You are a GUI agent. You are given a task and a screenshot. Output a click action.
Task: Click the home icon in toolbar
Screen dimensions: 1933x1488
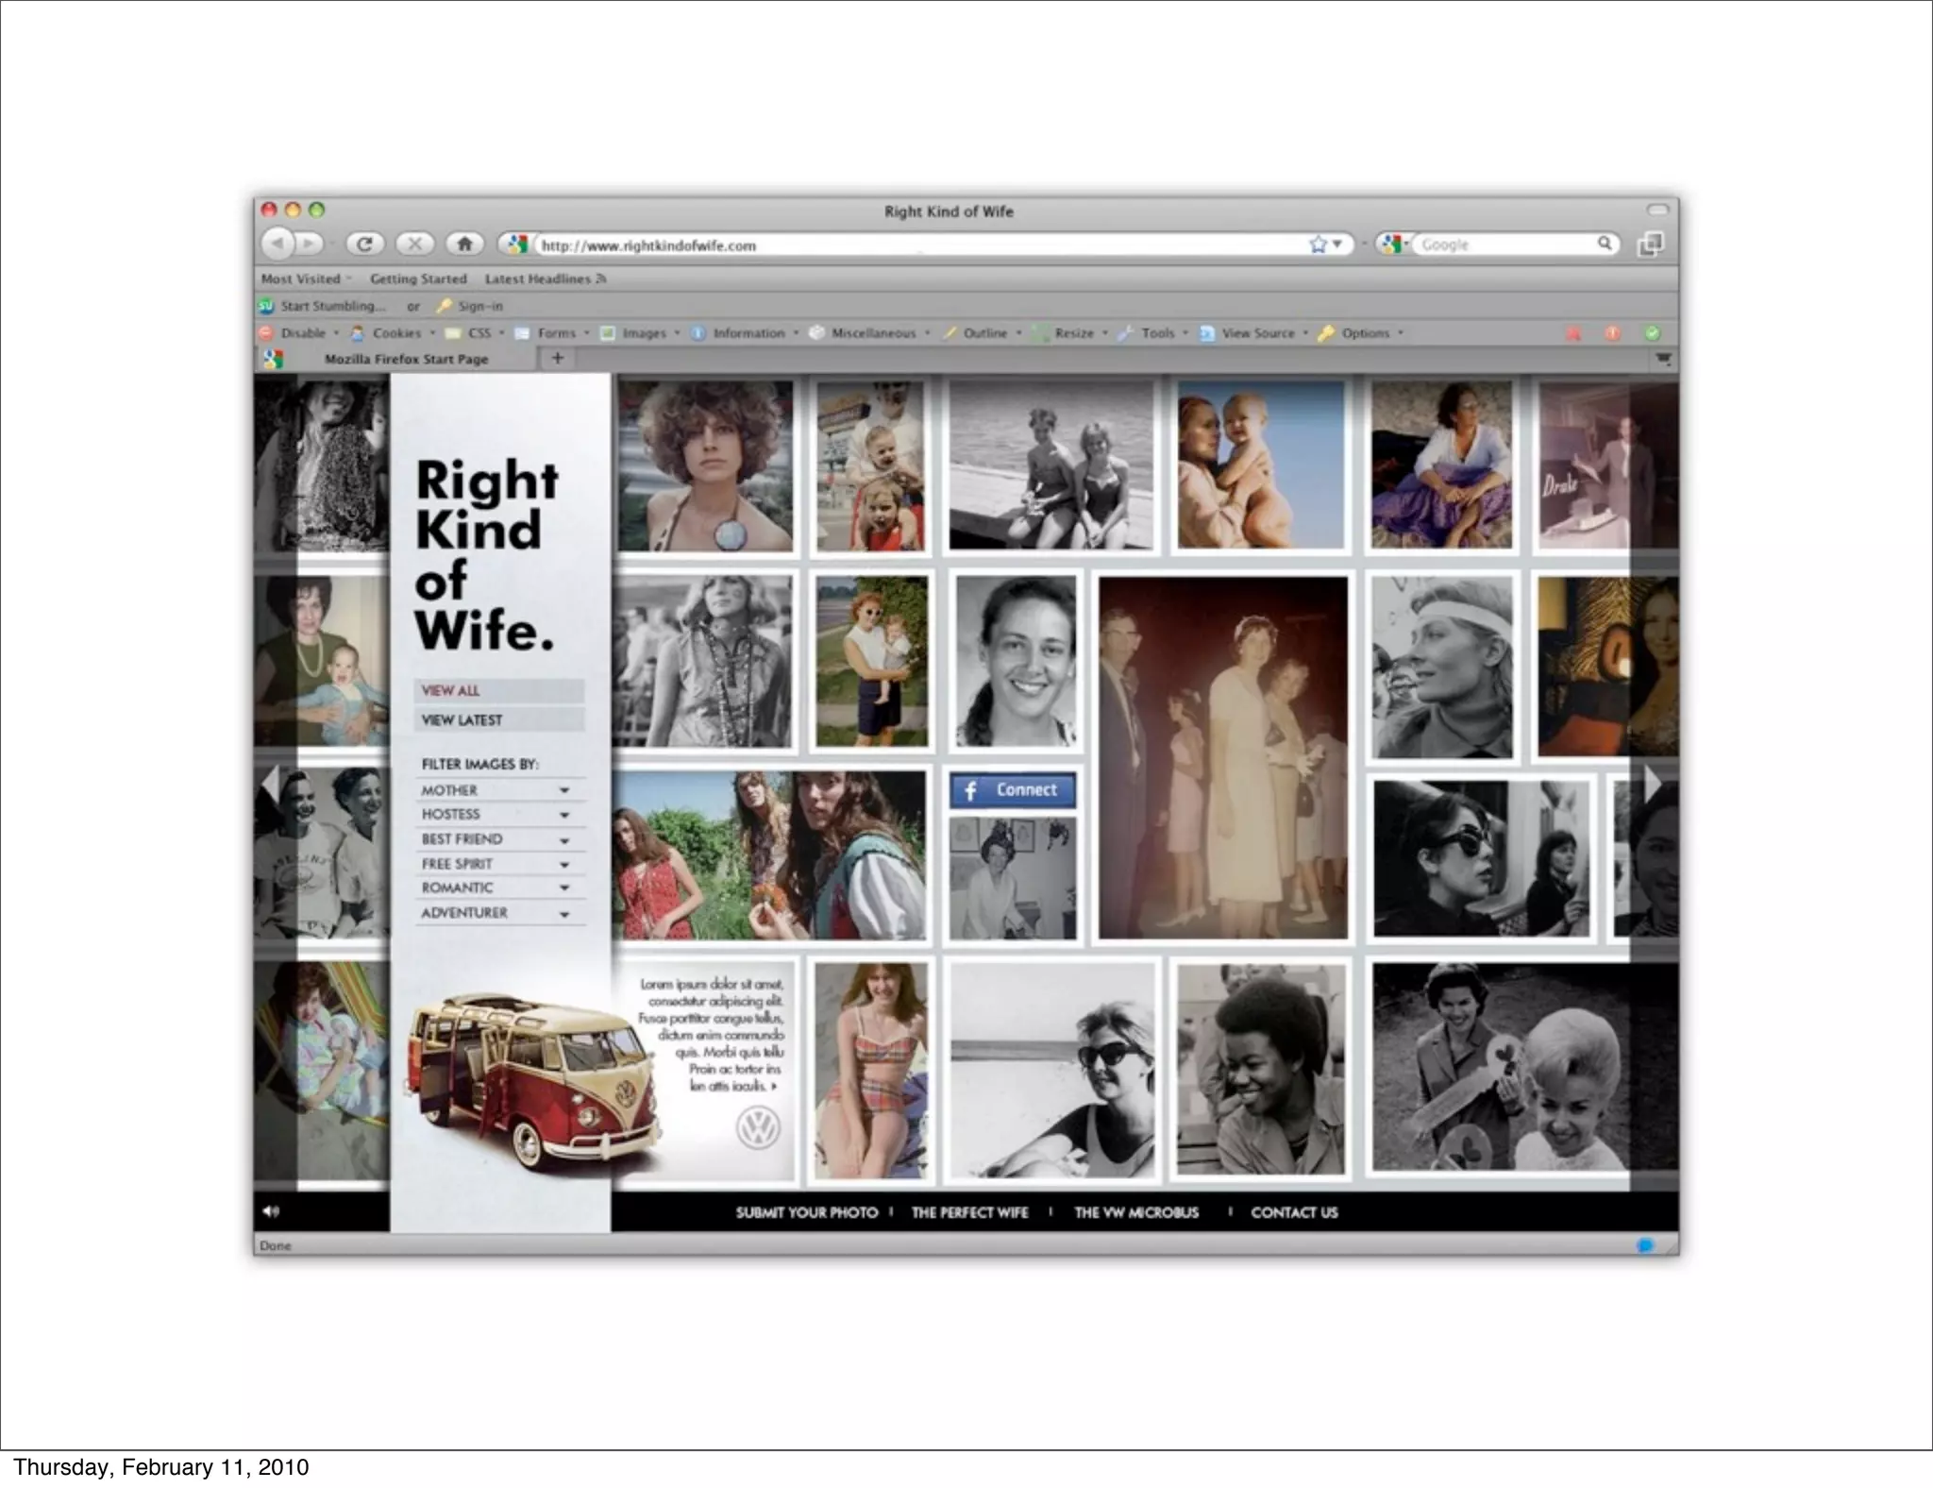point(464,244)
